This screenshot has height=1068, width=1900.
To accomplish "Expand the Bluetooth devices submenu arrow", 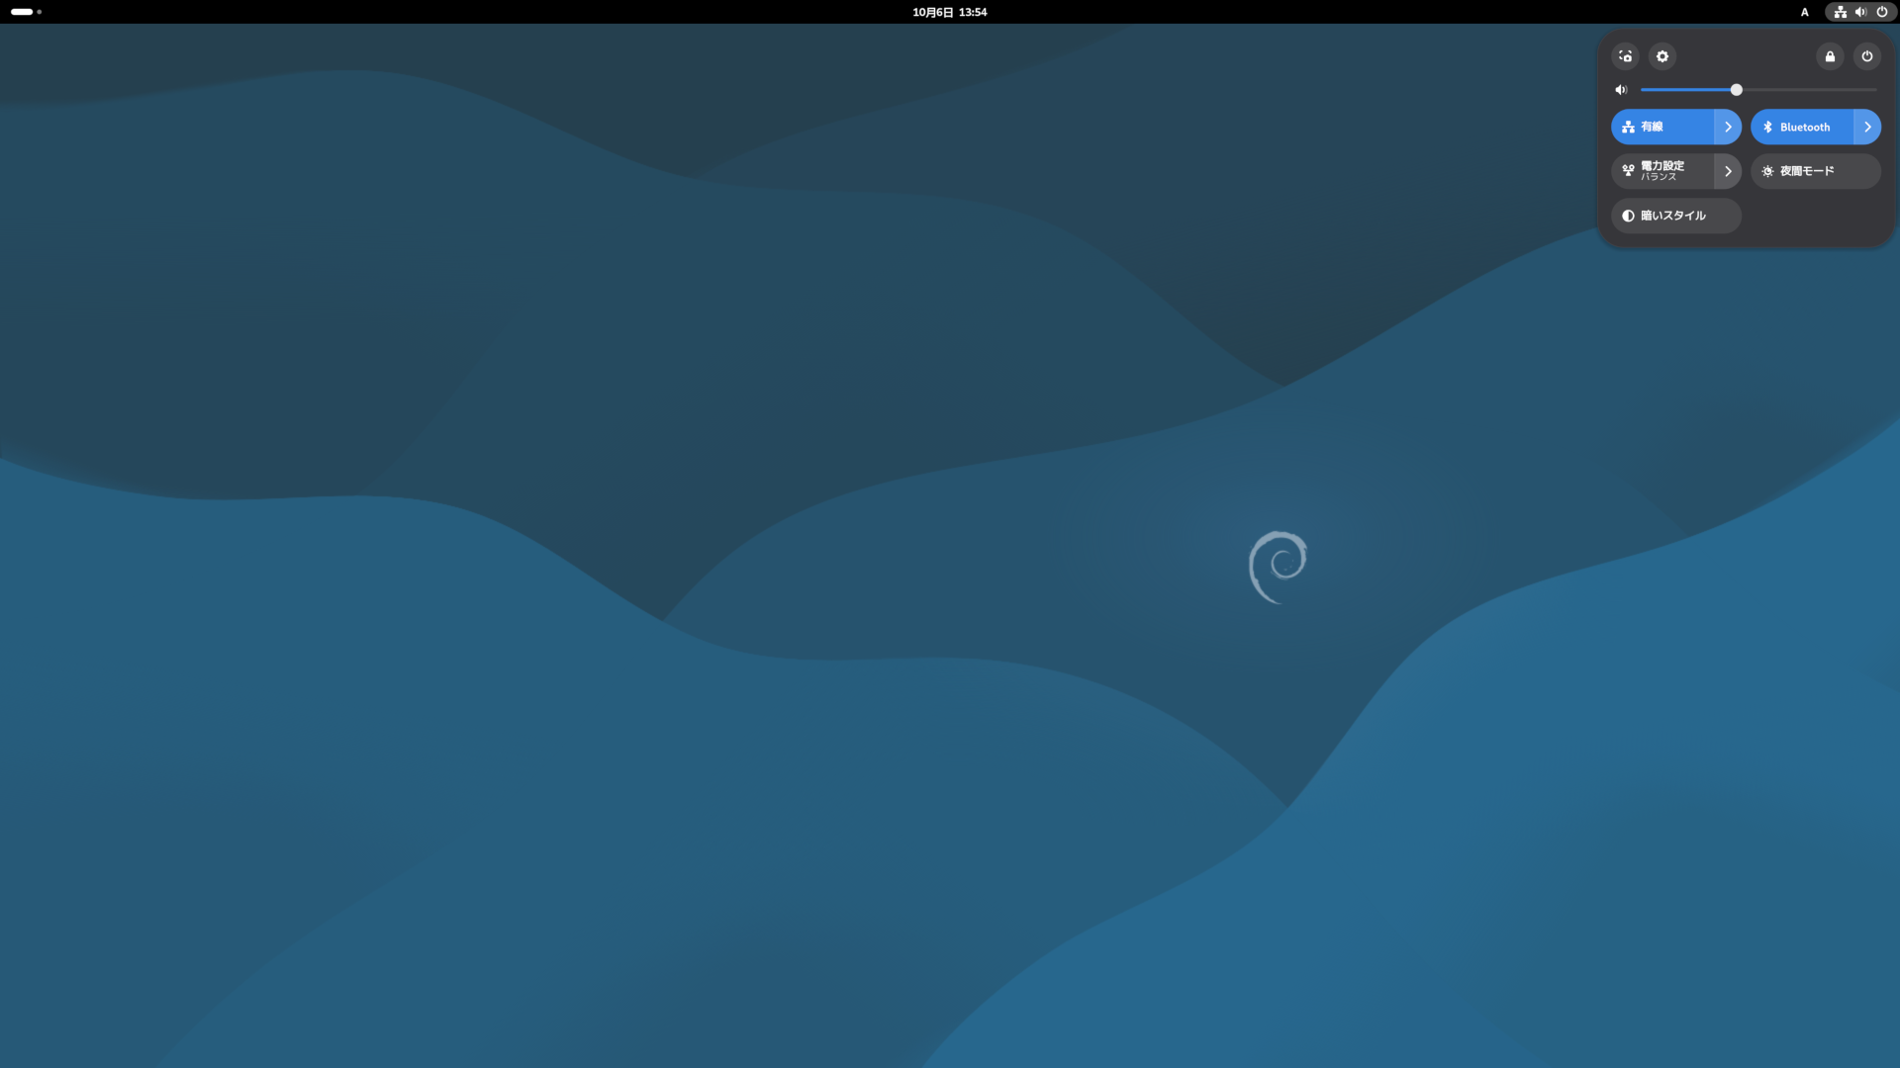I will click(x=1867, y=127).
